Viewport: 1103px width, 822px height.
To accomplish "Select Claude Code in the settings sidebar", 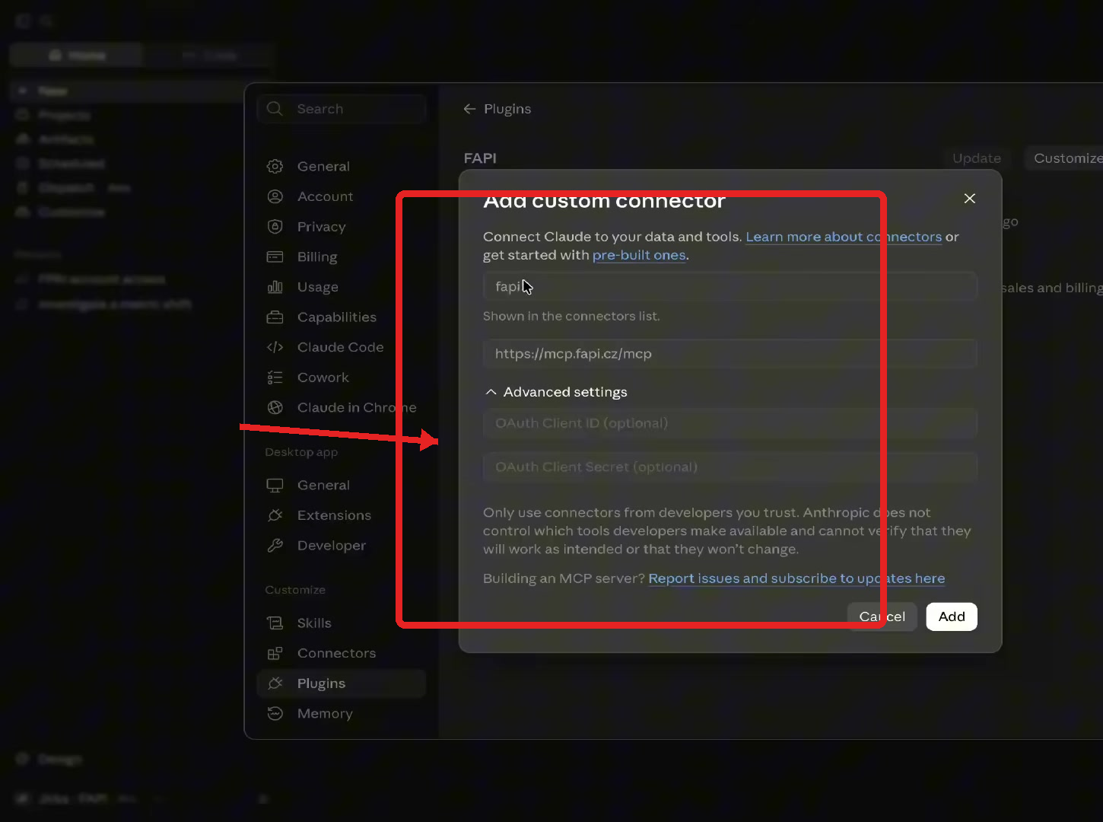I will 341,347.
